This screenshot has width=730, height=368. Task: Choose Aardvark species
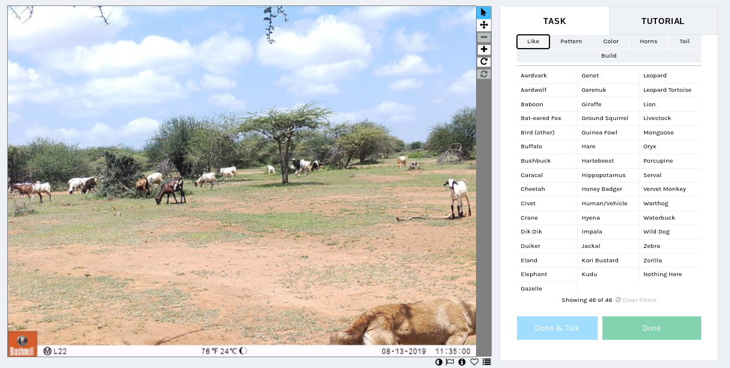tap(547, 76)
